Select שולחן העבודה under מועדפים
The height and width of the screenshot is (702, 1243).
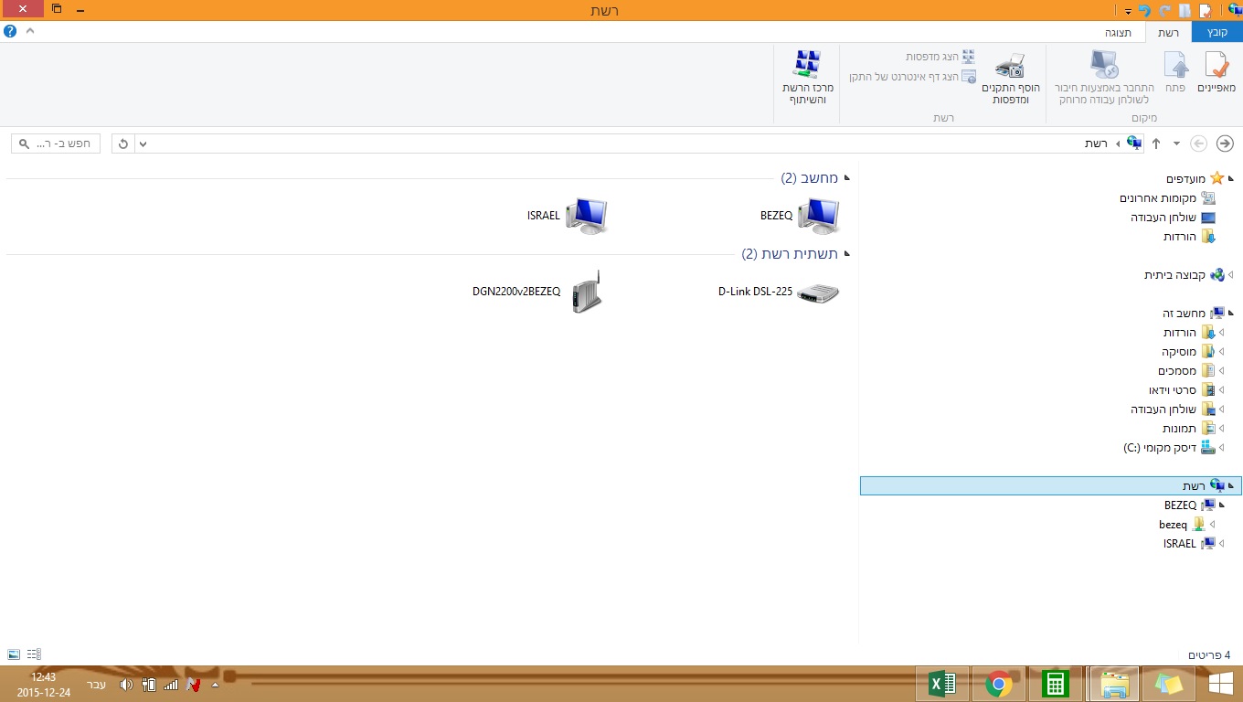1174,218
